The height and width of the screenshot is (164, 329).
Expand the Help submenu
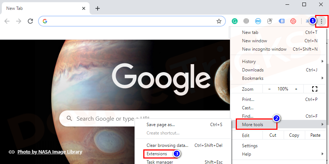tap(278, 154)
